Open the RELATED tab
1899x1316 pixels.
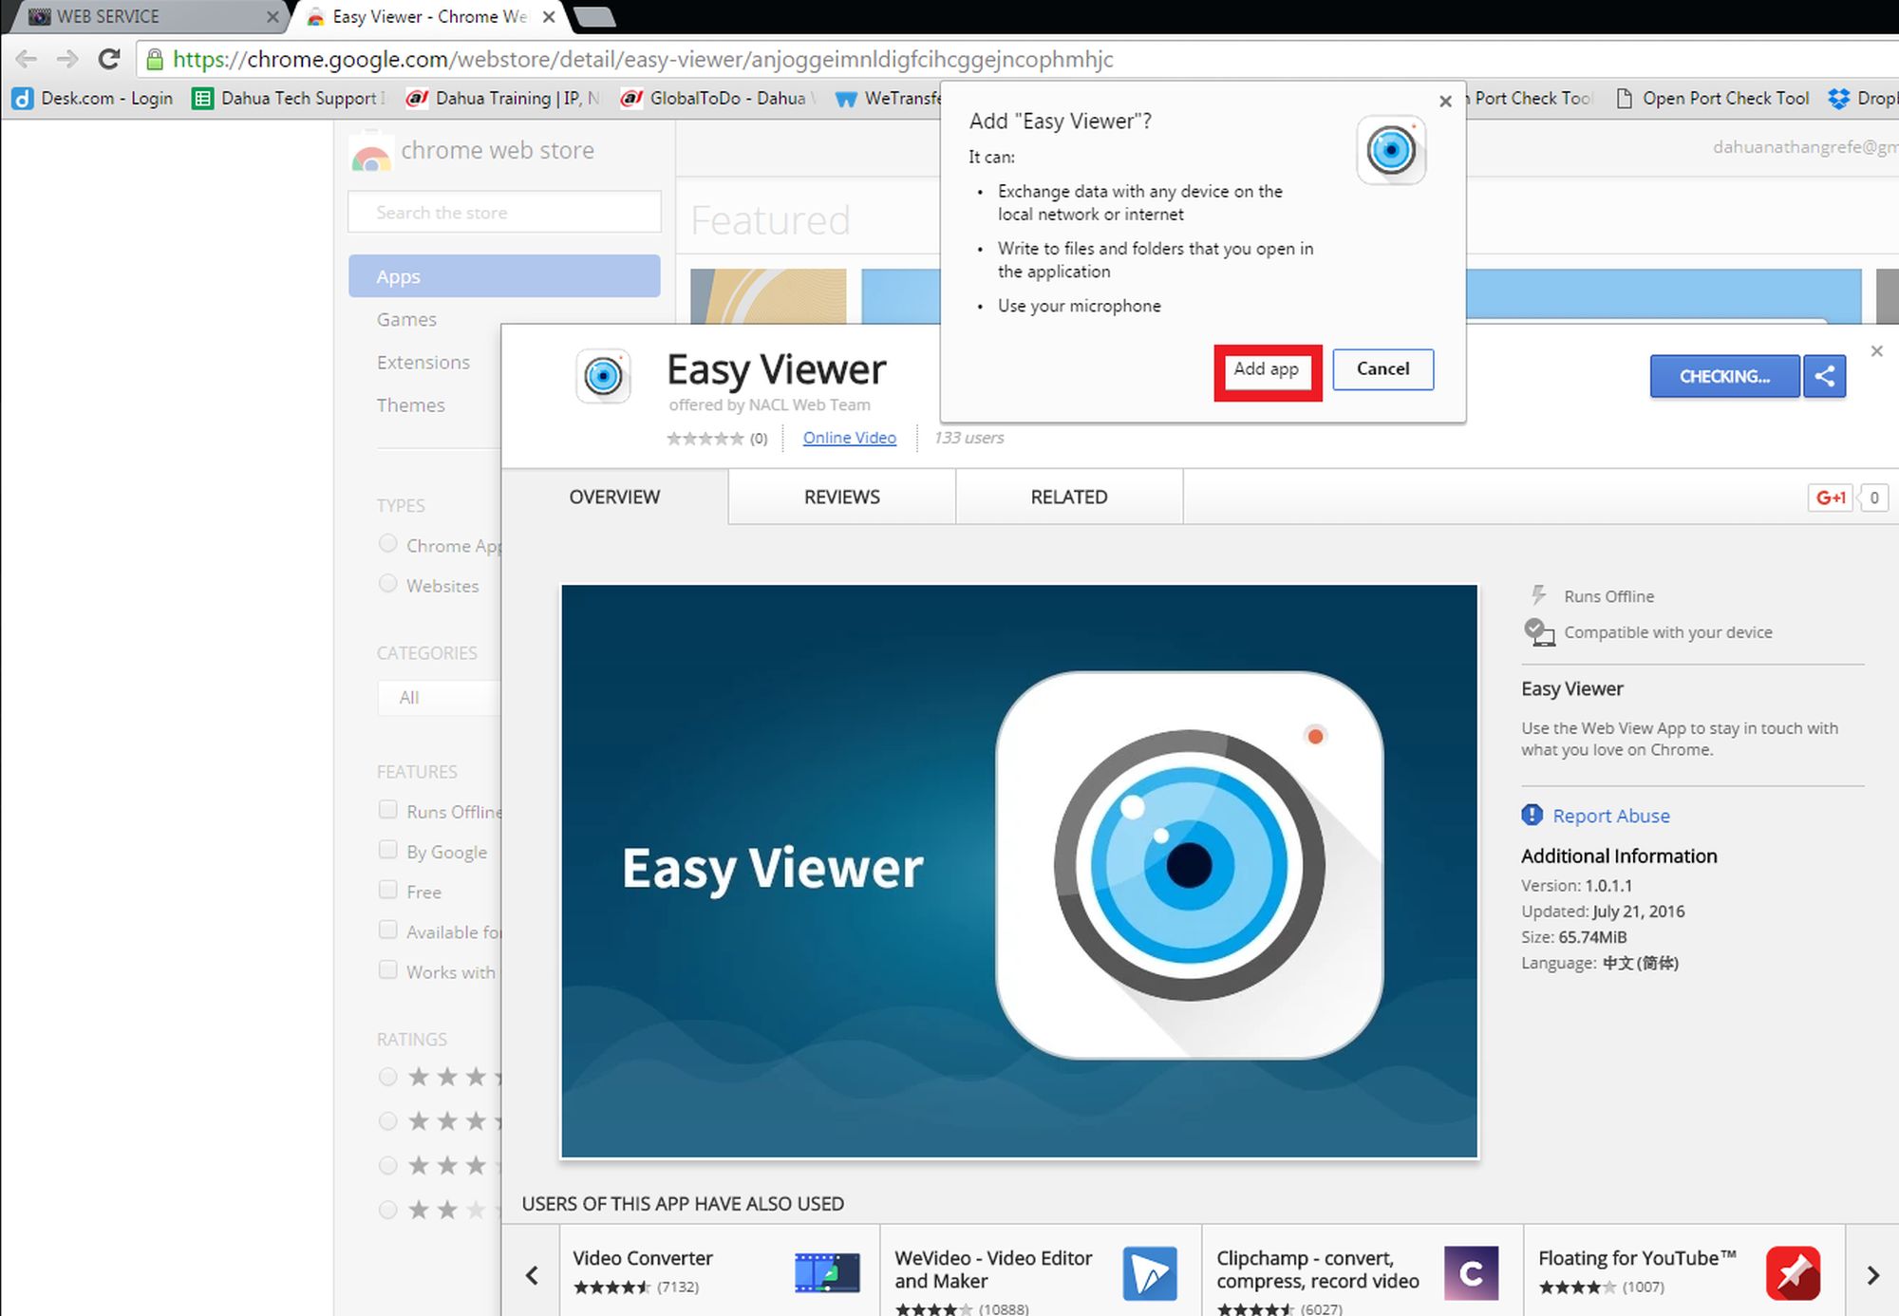coord(1068,497)
